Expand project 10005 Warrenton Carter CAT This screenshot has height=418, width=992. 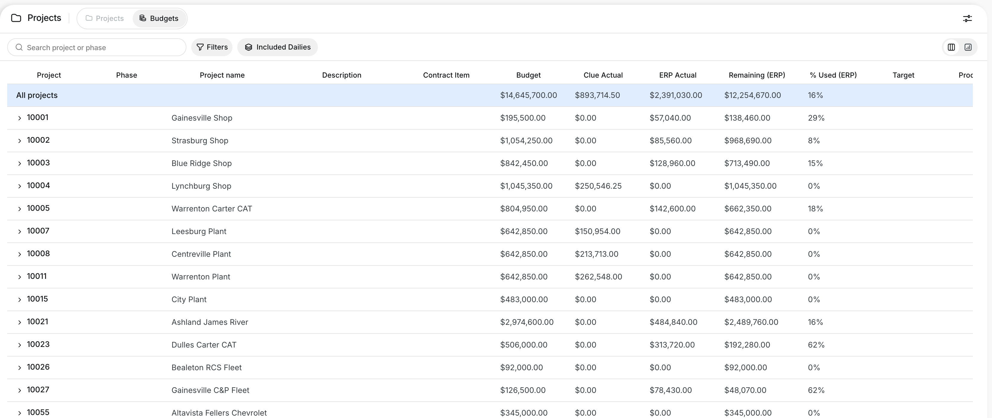point(20,209)
